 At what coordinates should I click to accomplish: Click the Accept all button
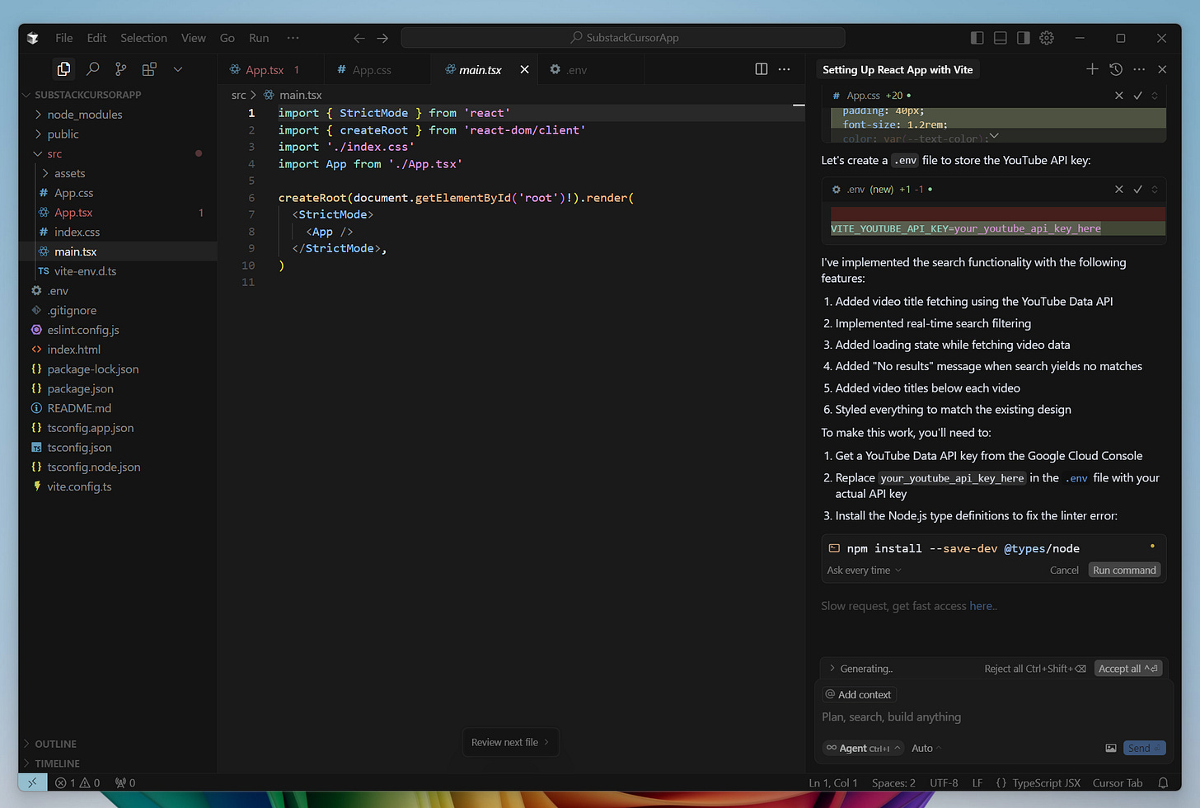pos(1127,669)
